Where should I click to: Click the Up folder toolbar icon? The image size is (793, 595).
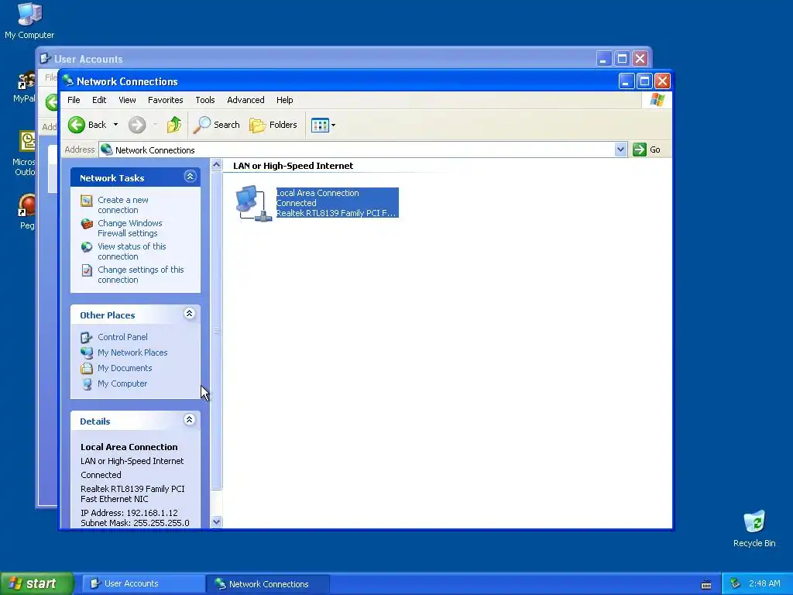point(174,125)
